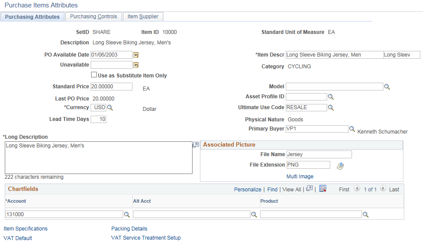Look up Primary Buyer
Viewport: 423px width, 244px height.
pos(352,129)
